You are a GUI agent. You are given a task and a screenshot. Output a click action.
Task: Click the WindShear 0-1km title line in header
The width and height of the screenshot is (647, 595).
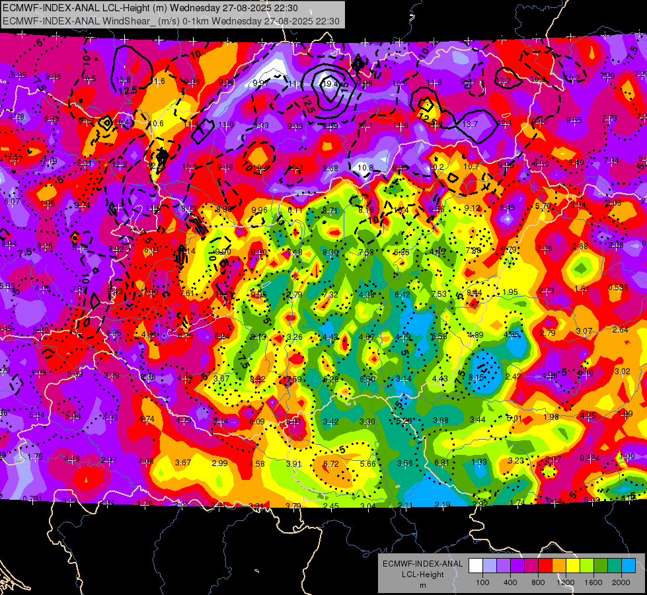[171, 21]
